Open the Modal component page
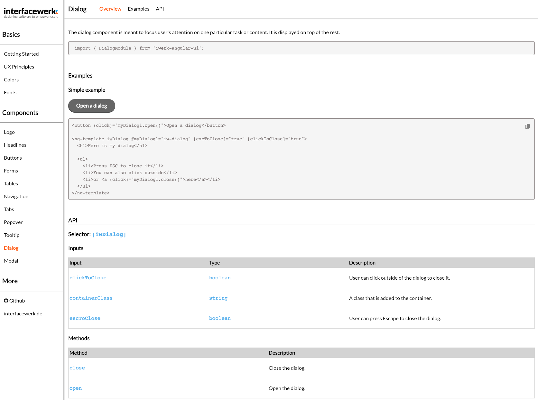Viewport: 538px width, 400px height. pos(11,261)
